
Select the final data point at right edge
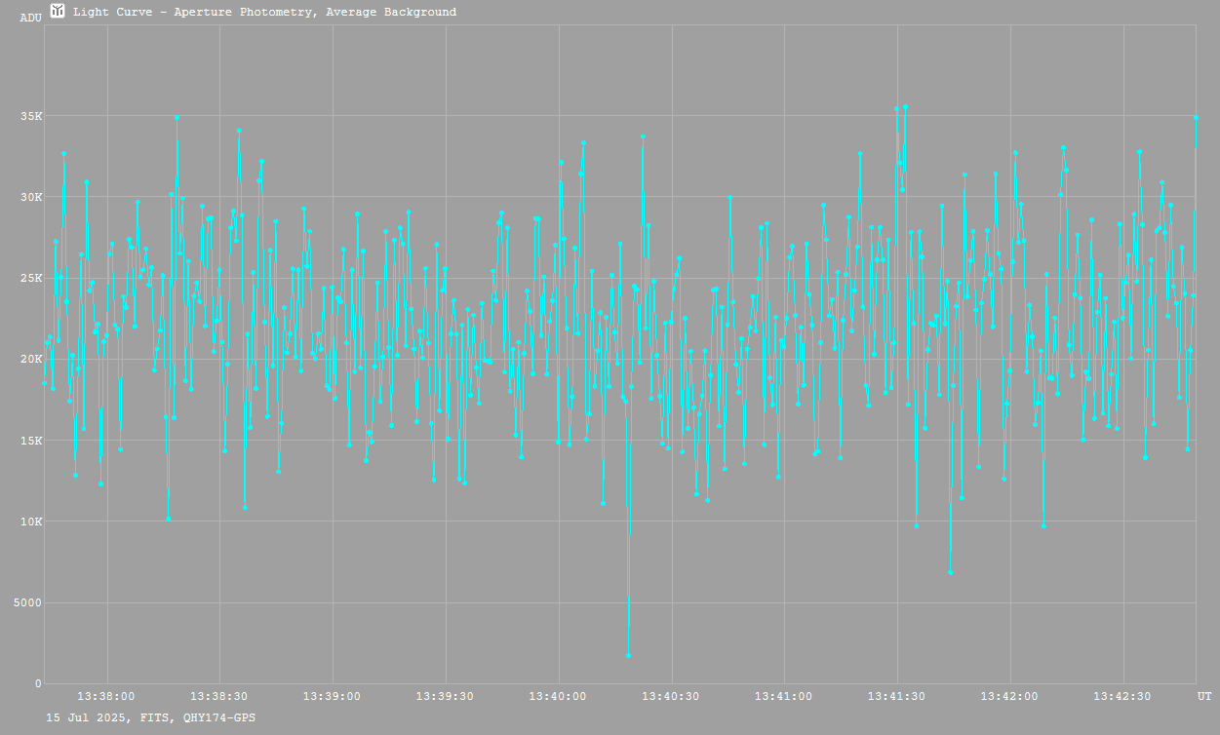coord(1196,117)
